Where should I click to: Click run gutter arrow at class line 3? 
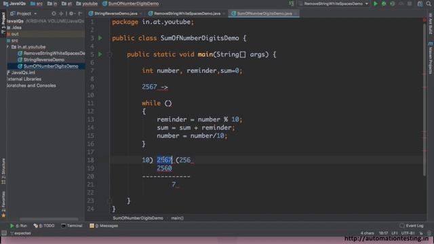[x=100, y=38]
